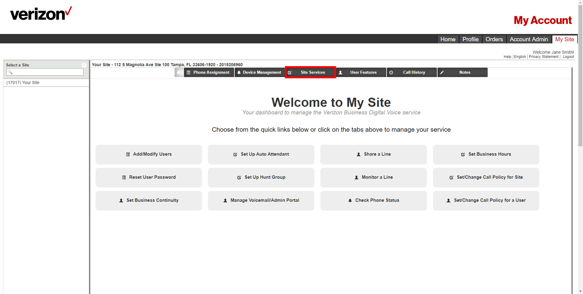Click the scrollbar down arrow

580,291
